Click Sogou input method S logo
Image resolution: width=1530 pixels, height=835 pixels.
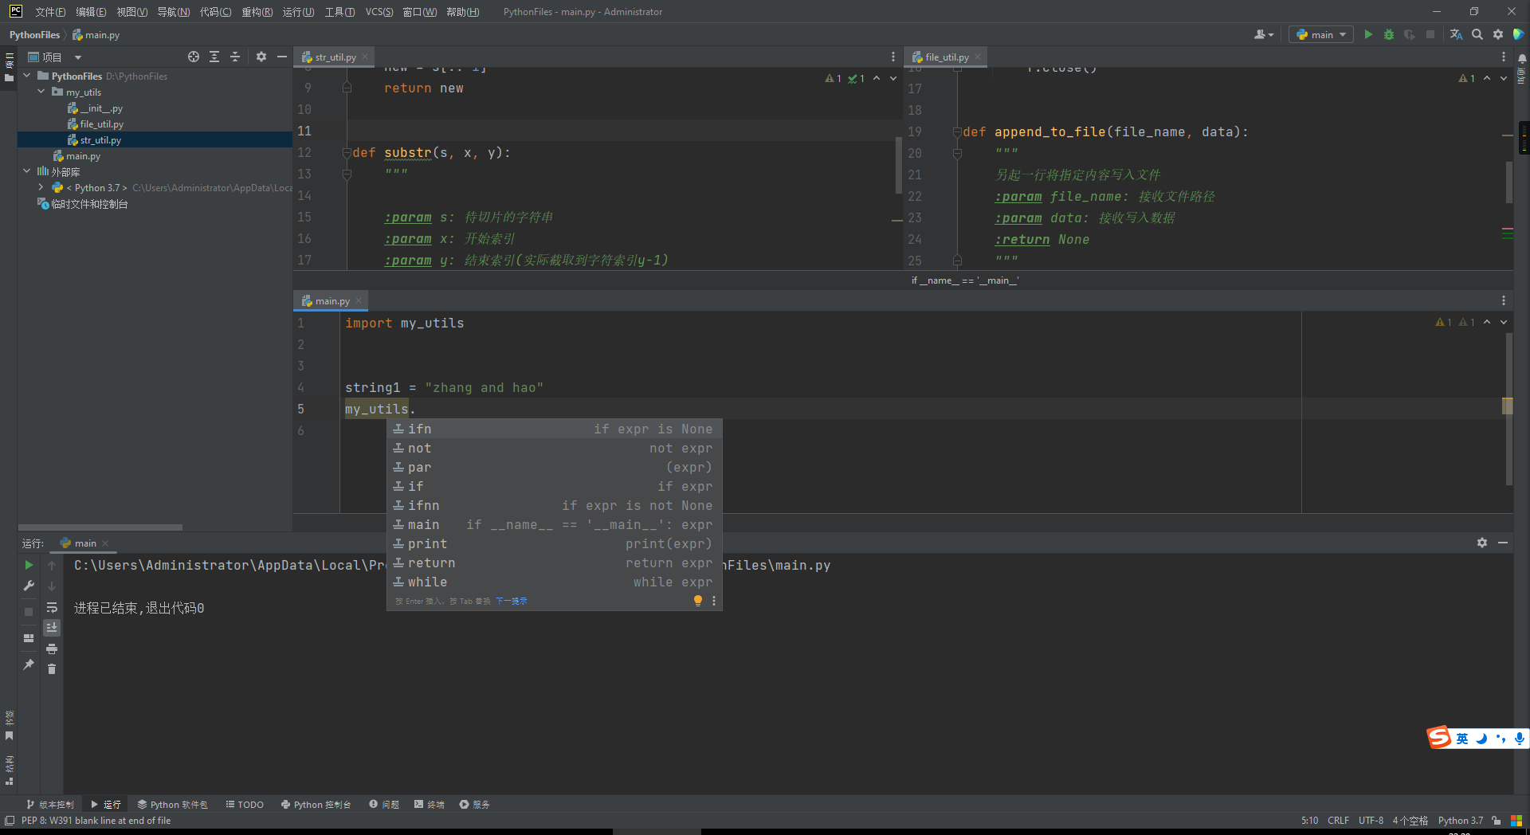click(1439, 738)
